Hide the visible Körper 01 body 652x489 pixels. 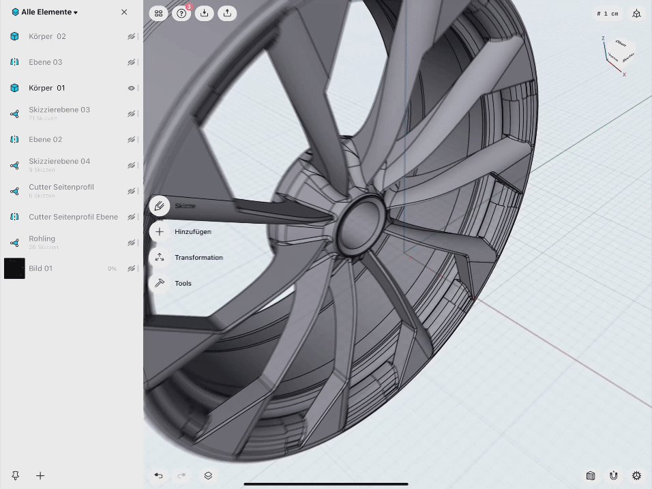coord(132,88)
